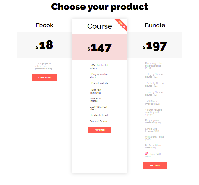Viewport: 199px width, 185px height.
Task: Click the astonished face emoji icon
Action: [147, 154]
